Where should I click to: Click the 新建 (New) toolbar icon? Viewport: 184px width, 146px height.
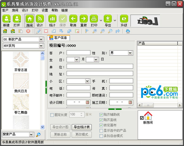tap(6, 19)
